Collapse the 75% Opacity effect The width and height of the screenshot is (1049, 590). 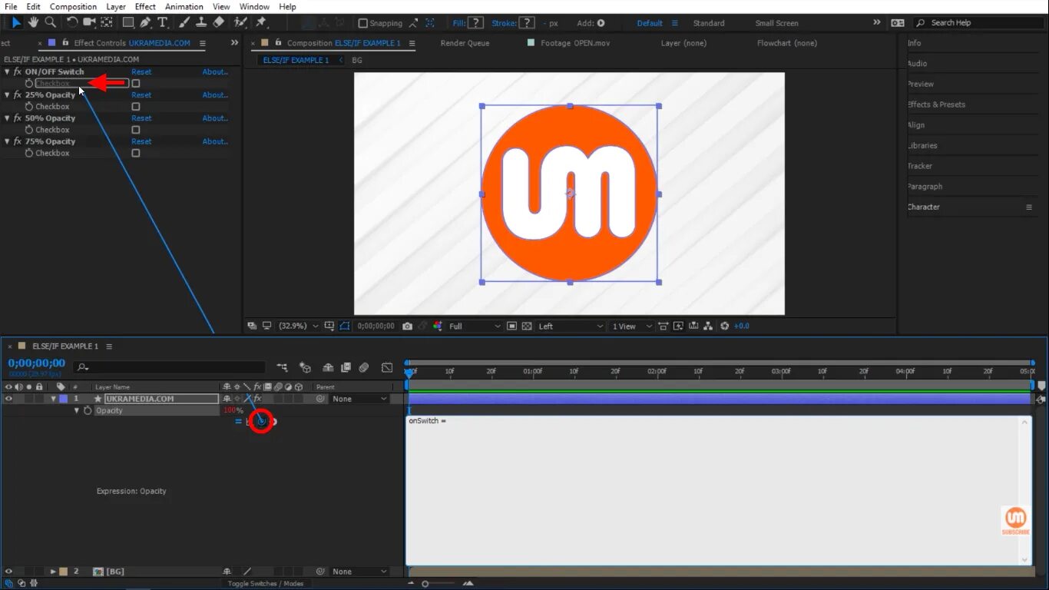click(x=7, y=141)
